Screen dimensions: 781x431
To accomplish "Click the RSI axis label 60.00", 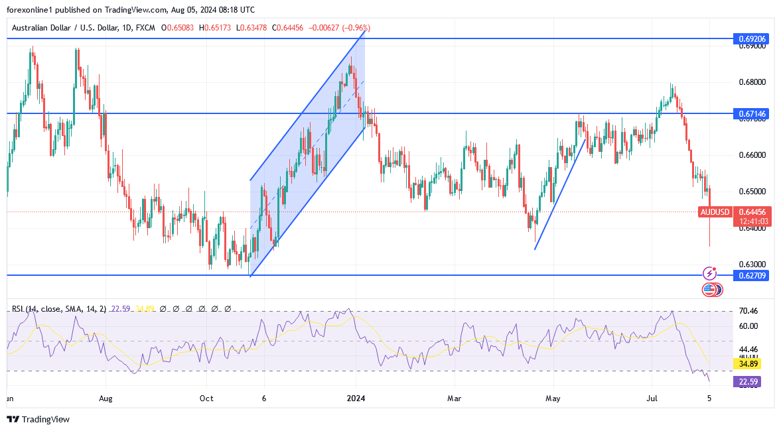I will [748, 326].
